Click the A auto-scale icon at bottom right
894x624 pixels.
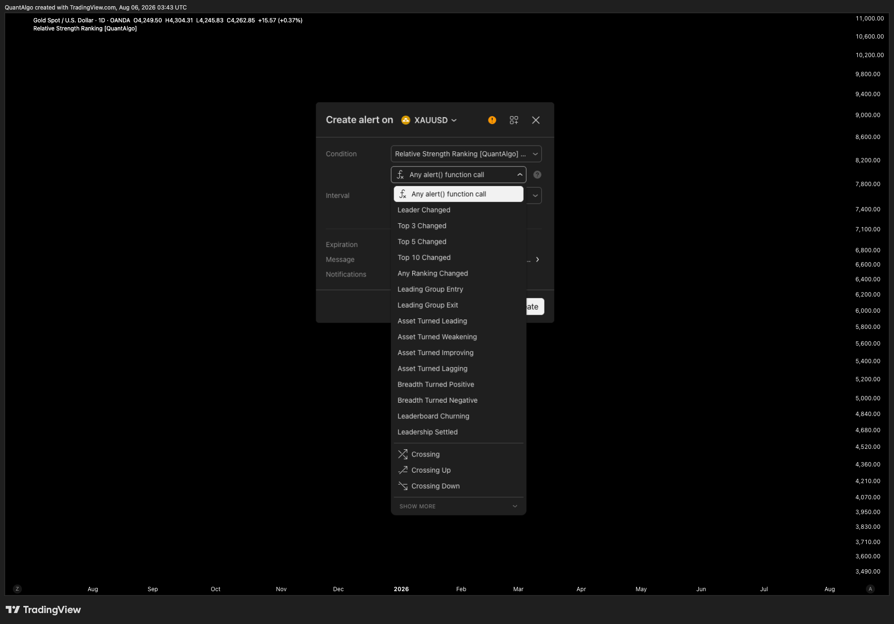[x=871, y=589]
